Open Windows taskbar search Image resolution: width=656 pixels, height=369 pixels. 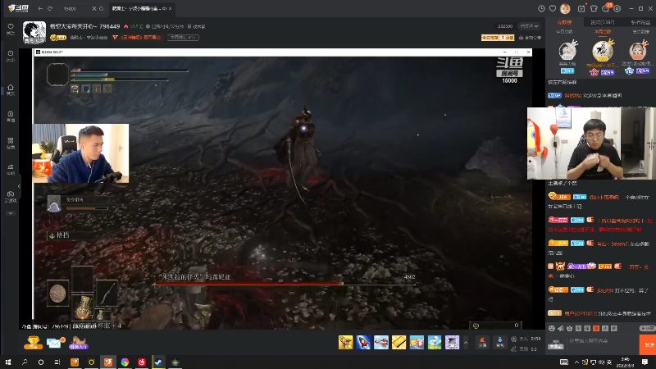[x=25, y=362]
